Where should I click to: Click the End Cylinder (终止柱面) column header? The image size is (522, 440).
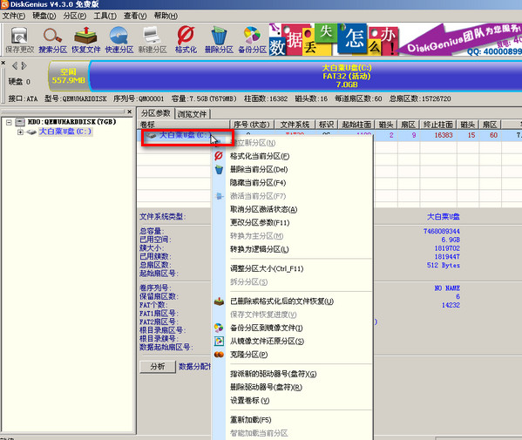coord(437,125)
